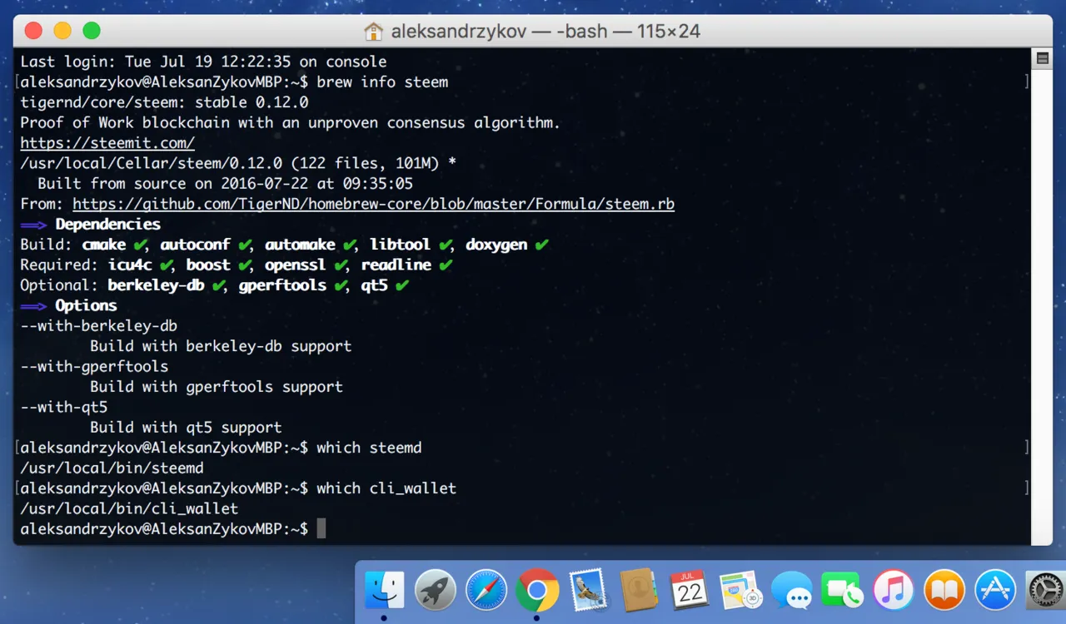Open the steemit.com link

pyautogui.click(x=107, y=143)
